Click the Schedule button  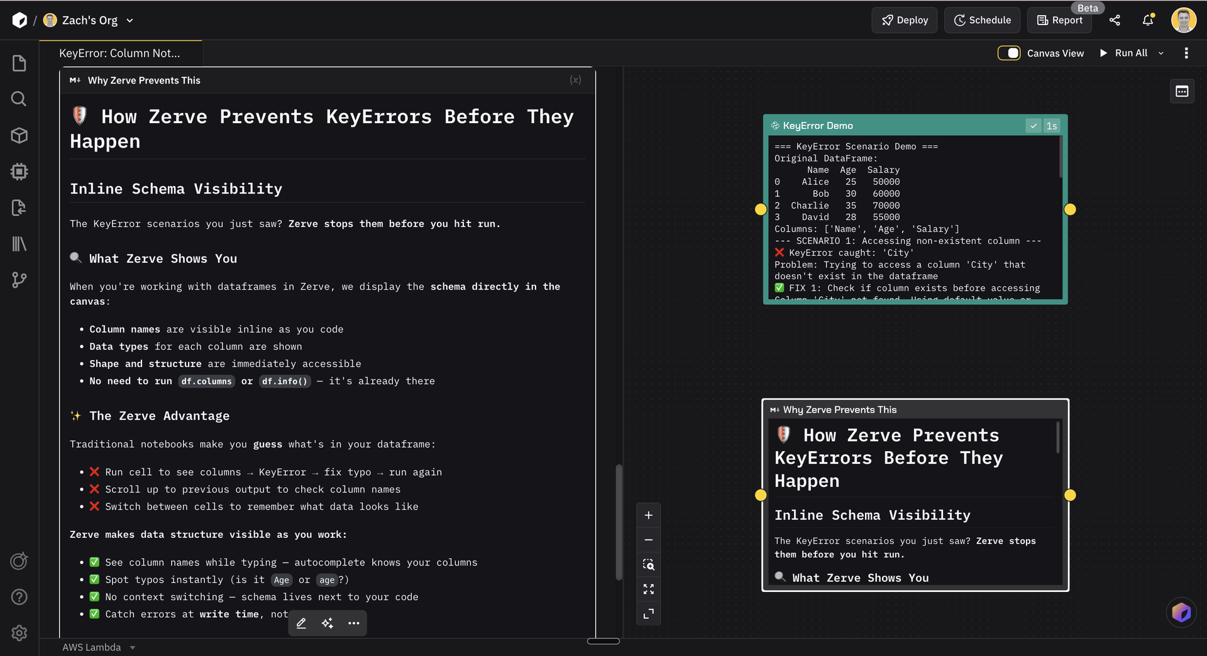[982, 20]
